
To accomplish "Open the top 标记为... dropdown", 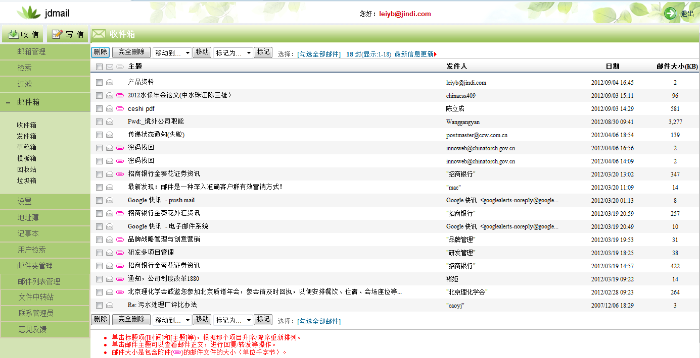I will click(233, 53).
